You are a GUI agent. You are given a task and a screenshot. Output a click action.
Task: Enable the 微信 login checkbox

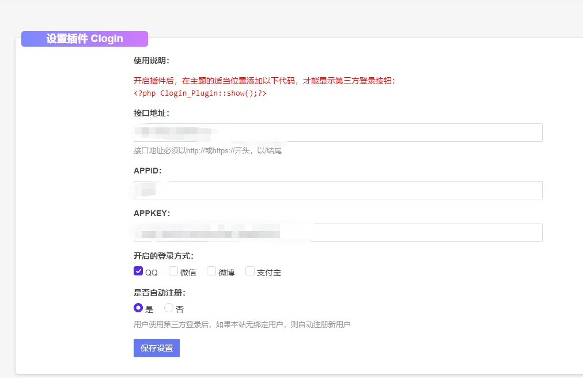173,271
